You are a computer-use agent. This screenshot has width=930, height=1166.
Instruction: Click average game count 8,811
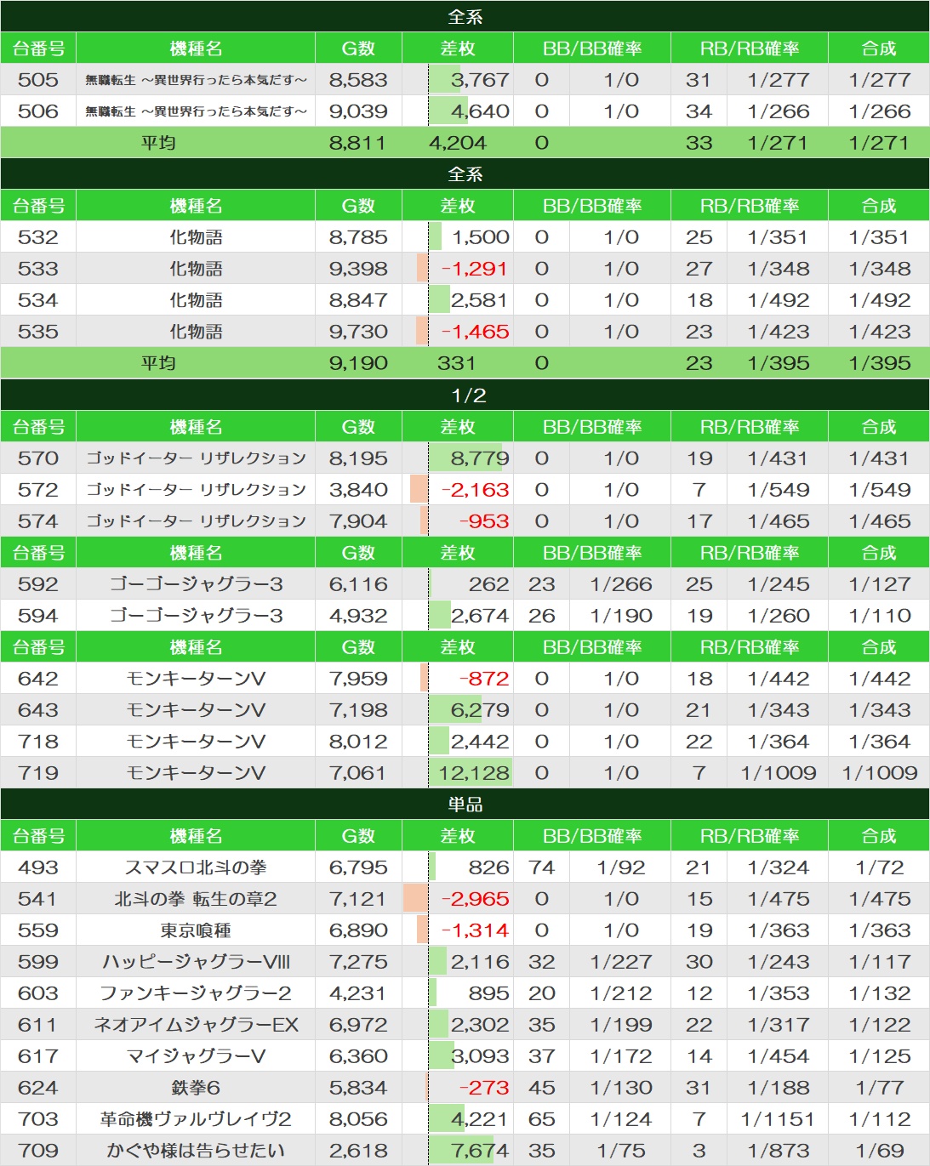(358, 143)
